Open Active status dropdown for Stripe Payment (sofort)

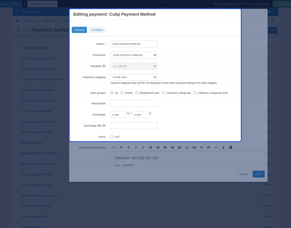coord(267,206)
